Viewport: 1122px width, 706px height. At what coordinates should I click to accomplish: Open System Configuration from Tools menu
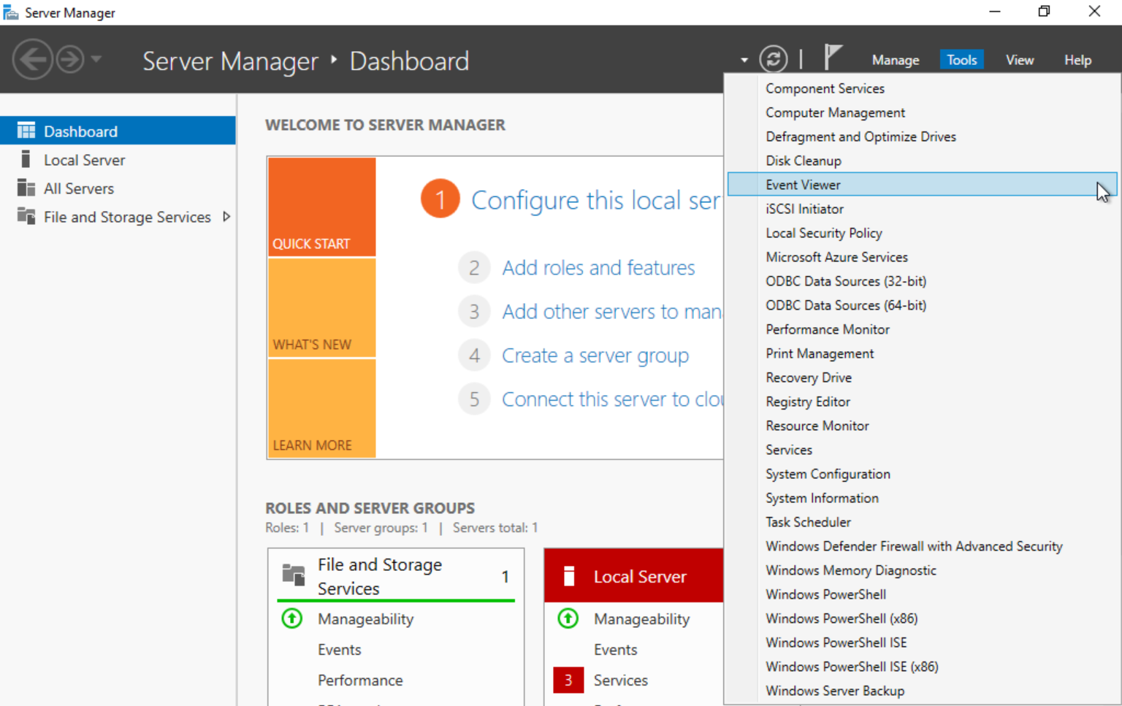pos(922,474)
